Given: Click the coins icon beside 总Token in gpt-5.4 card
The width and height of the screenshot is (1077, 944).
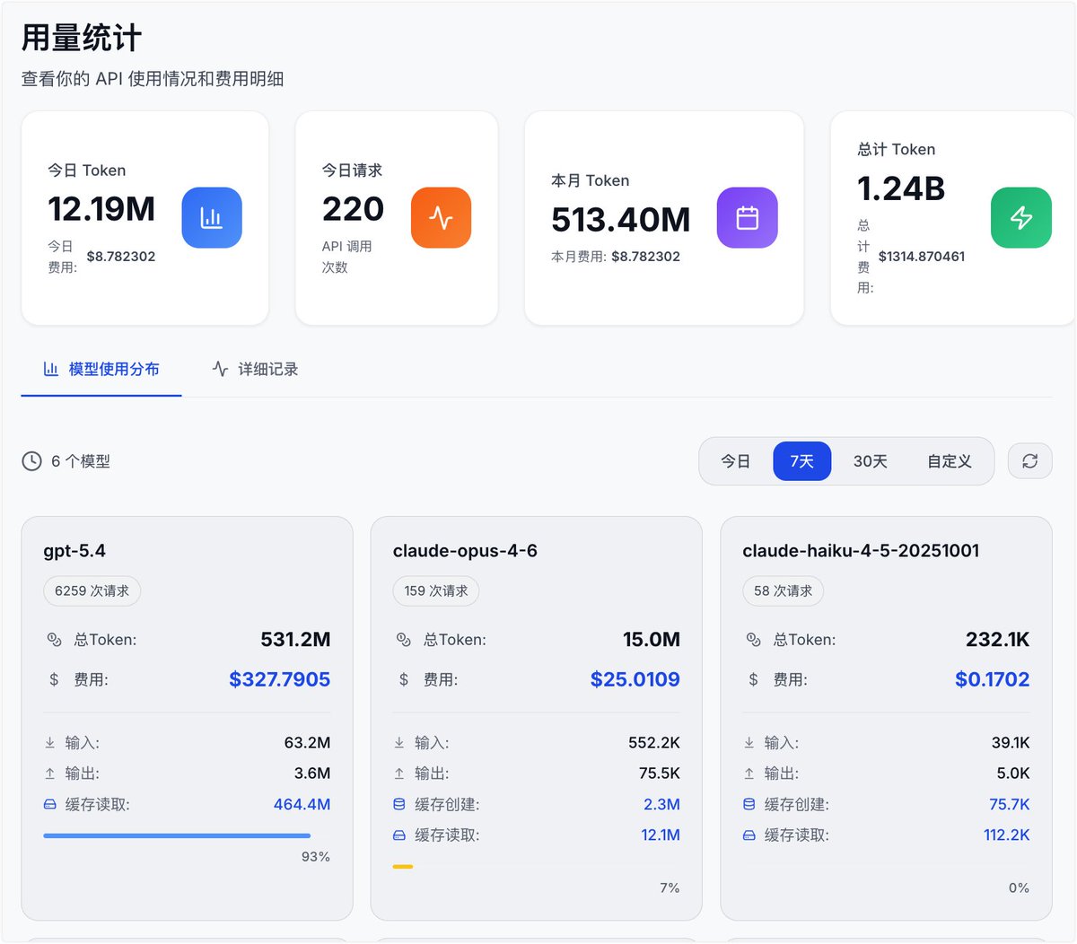Looking at the screenshot, I should (54, 640).
